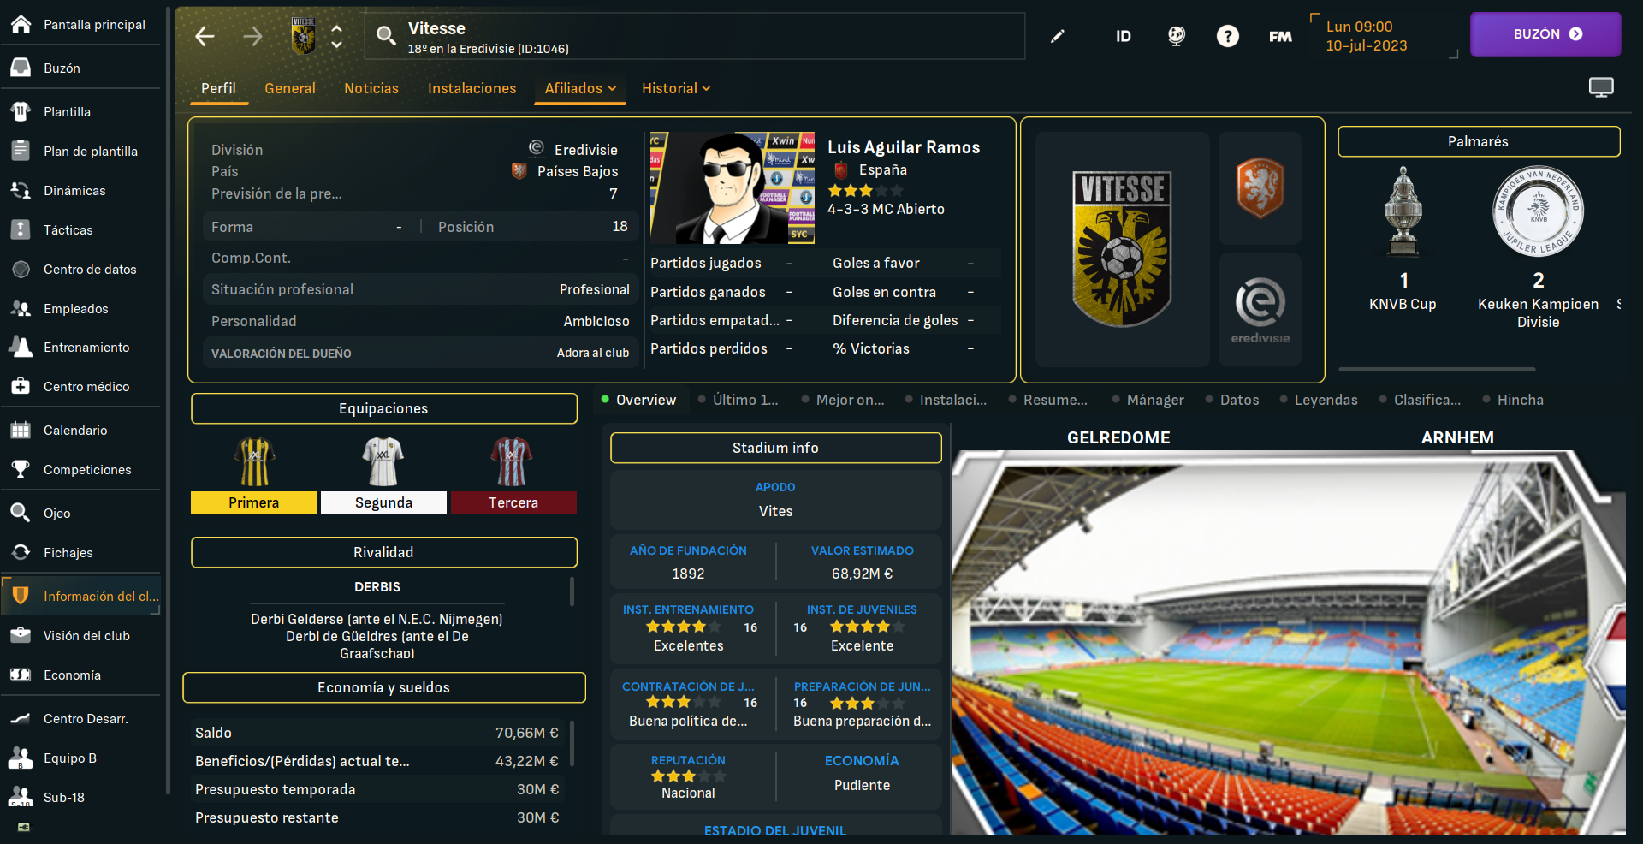Open Competiciones trophy icon

21,469
